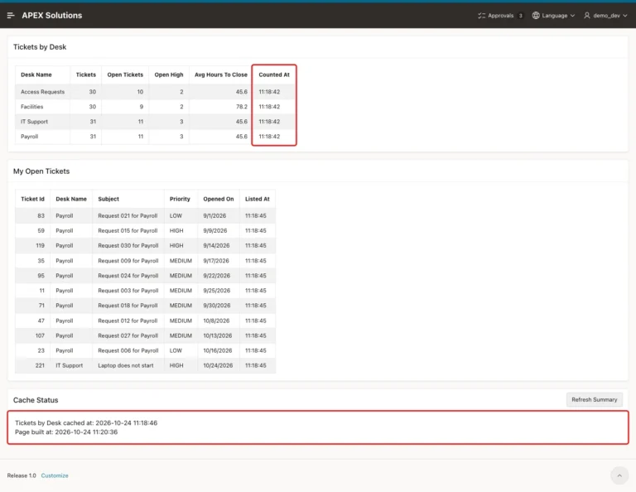
Task: Click the Priority column header
Action: 180,199
